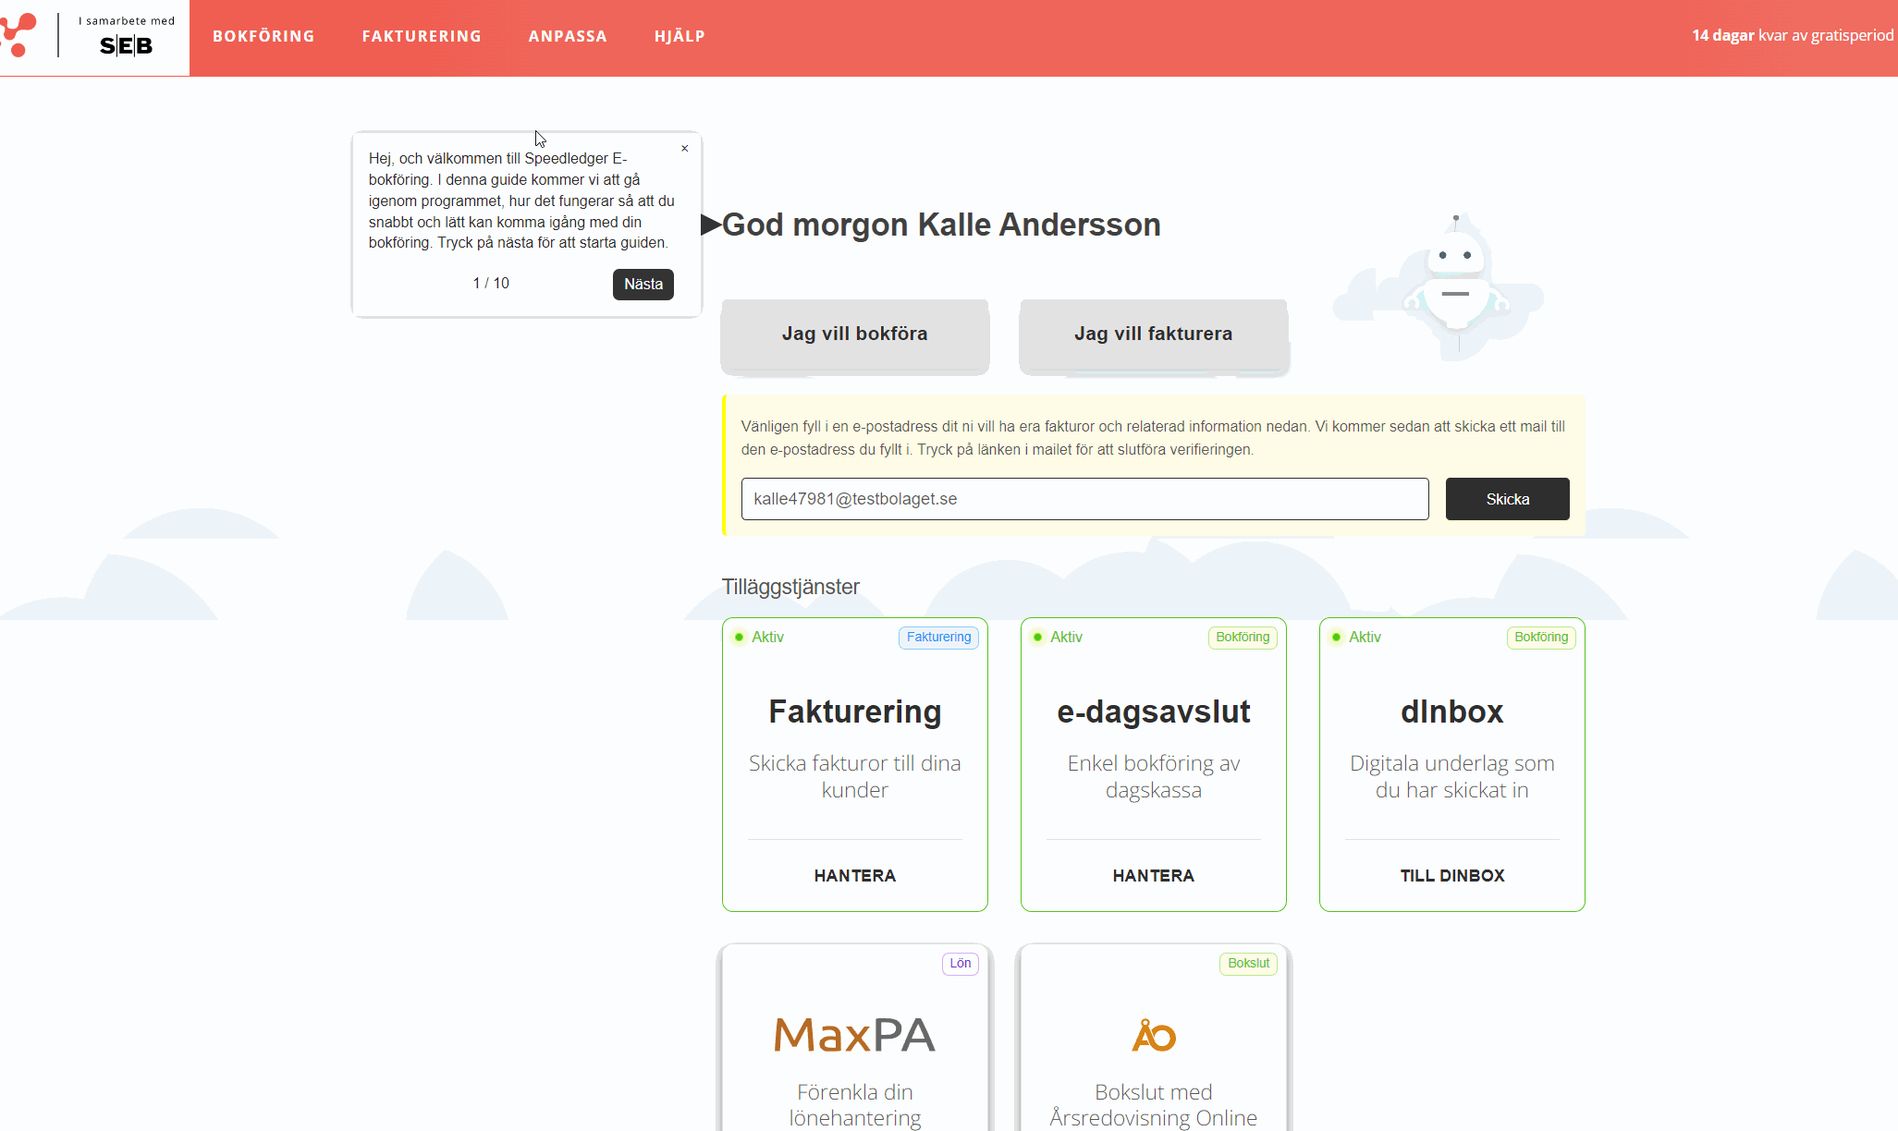
Task: Click the Bokföring tag on the e-dagsavslut card
Action: [1243, 638]
